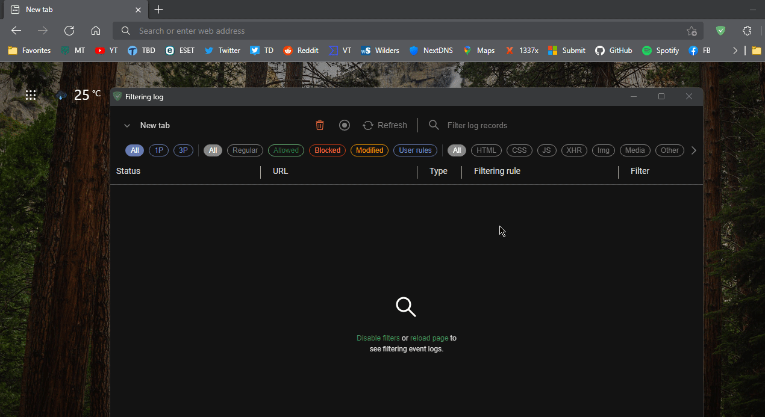Viewport: 765px width, 417px height.
Task: Show only Allowed requests in the log
Action: point(286,150)
